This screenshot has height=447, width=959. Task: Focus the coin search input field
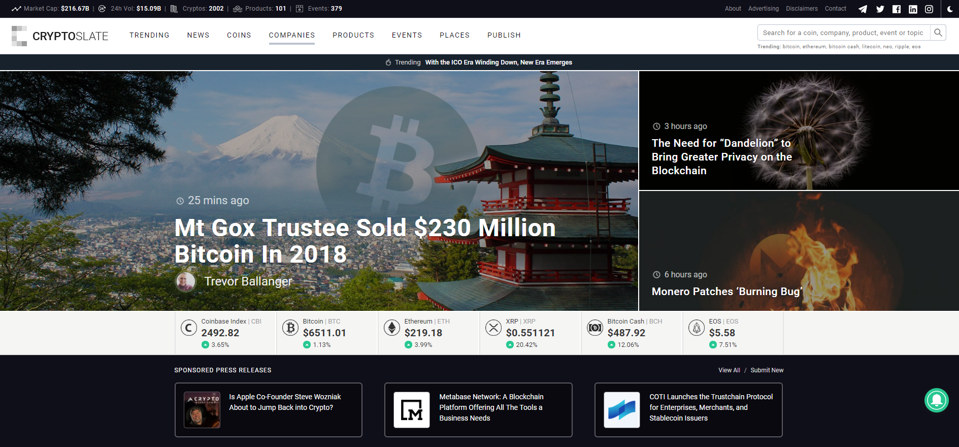click(x=844, y=33)
